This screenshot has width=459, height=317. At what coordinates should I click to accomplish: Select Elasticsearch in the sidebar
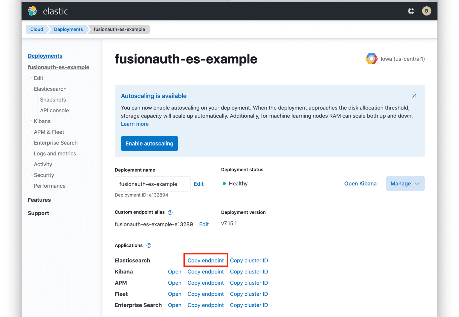point(50,89)
